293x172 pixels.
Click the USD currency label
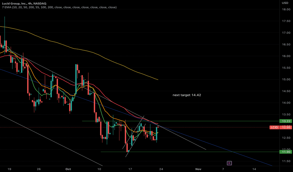click(x=285, y=3)
